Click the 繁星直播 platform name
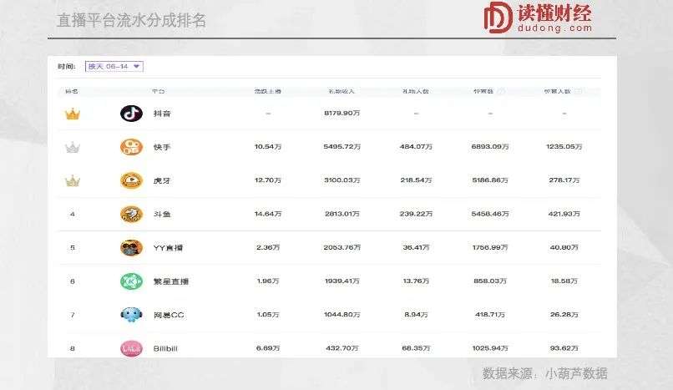Screen dimensions: 673x390 pyautogui.click(x=171, y=281)
